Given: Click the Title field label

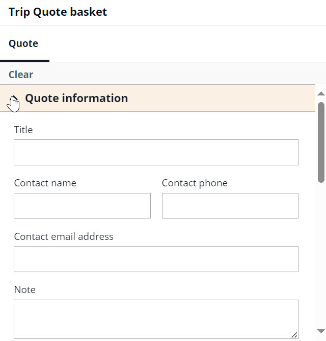Looking at the screenshot, I should [23, 130].
